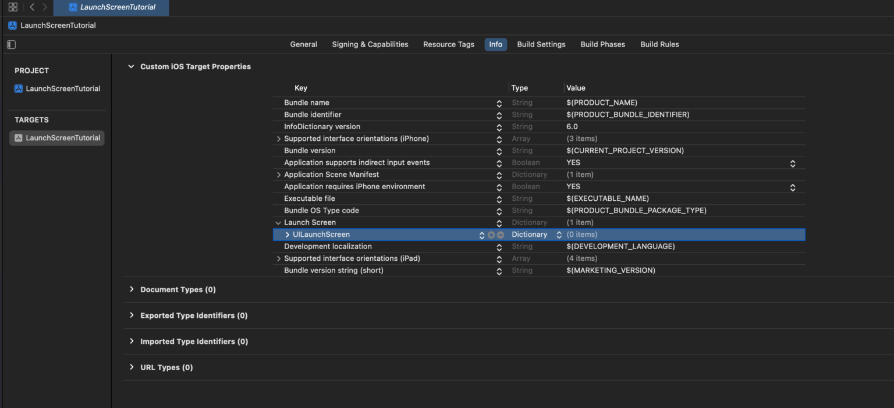Click the Bundle identifier value field
894x408 pixels.
coord(627,115)
